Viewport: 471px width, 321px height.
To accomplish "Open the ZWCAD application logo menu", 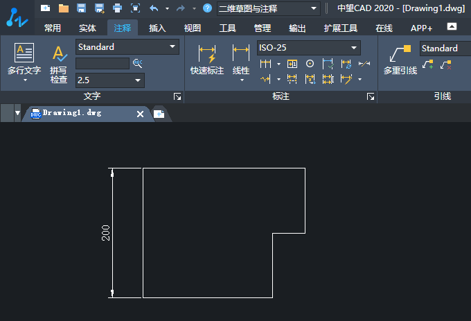I will (x=17, y=17).
